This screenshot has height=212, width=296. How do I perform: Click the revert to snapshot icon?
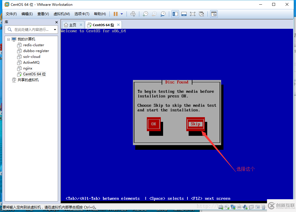154,14
